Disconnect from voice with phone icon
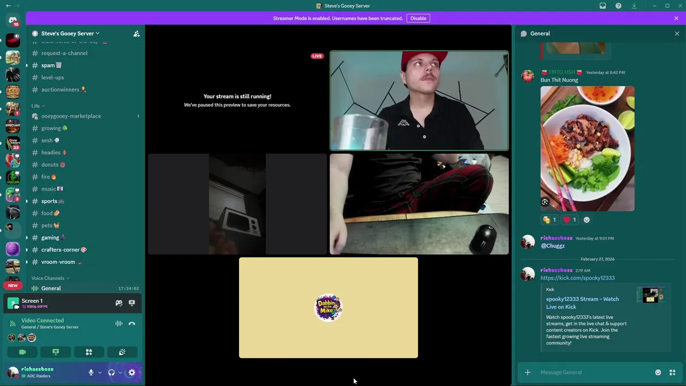Screen dimensions: 686x386 pyautogui.click(x=132, y=323)
